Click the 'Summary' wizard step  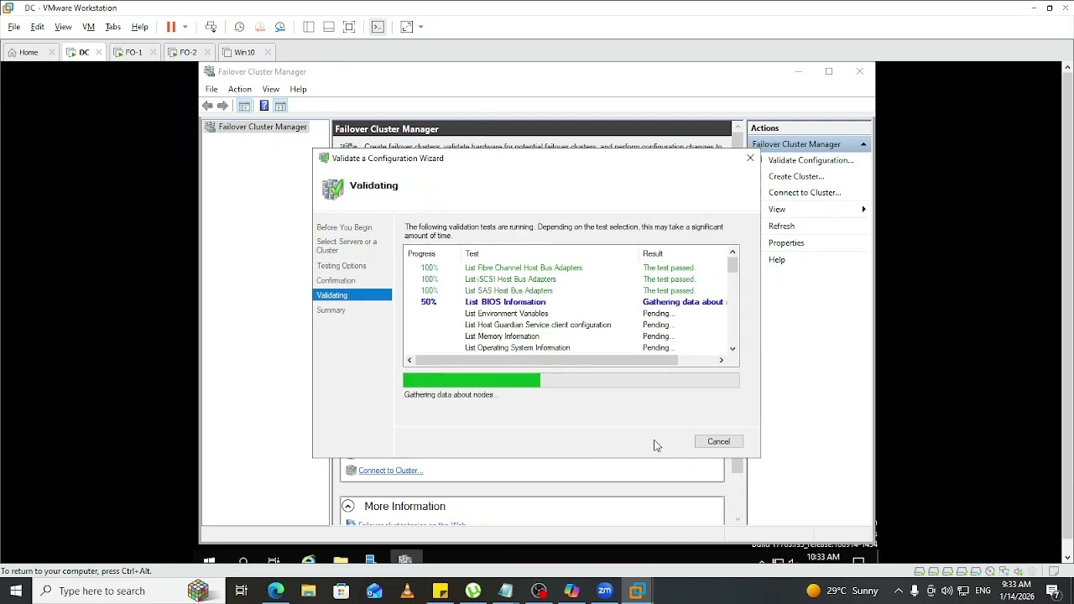pos(331,310)
